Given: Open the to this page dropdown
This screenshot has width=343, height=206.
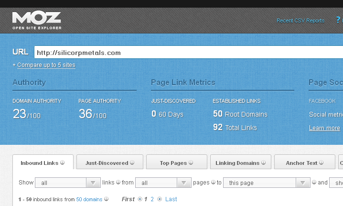Looking at the screenshot, I should pos(267,183).
